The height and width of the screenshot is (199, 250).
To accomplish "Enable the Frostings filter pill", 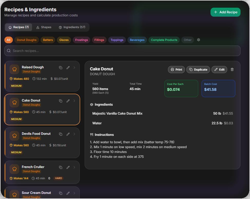I will click(81, 40).
